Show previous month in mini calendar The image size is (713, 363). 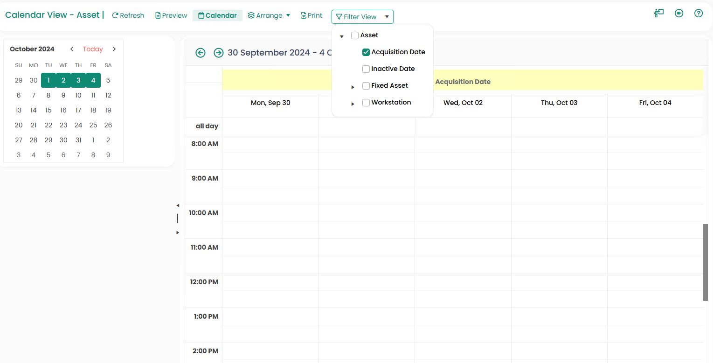click(x=72, y=49)
